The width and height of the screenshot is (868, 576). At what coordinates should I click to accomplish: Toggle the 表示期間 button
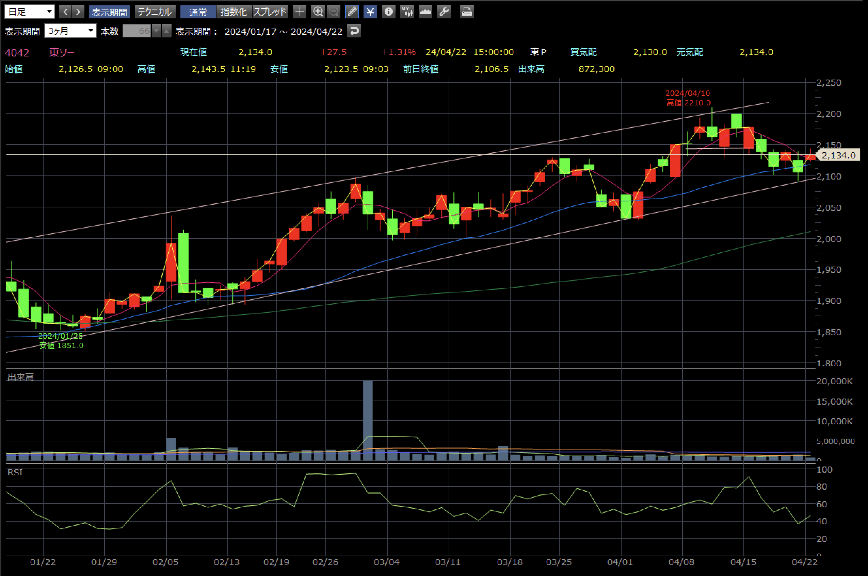click(x=109, y=12)
